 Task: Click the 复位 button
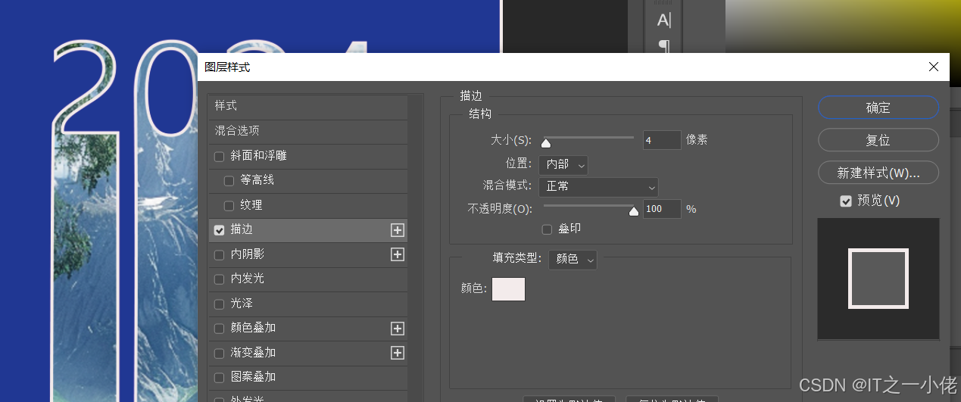878,140
